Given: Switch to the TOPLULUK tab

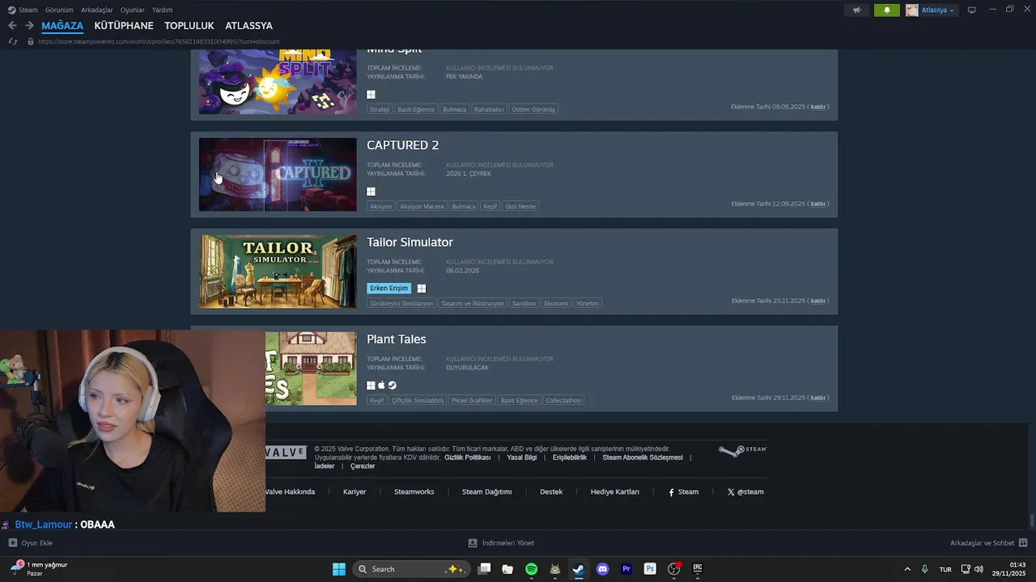Looking at the screenshot, I should pyautogui.click(x=189, y=26).
